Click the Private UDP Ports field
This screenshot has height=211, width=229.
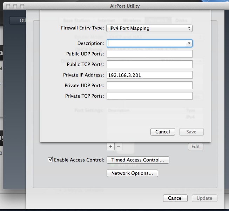coord(149,85)
